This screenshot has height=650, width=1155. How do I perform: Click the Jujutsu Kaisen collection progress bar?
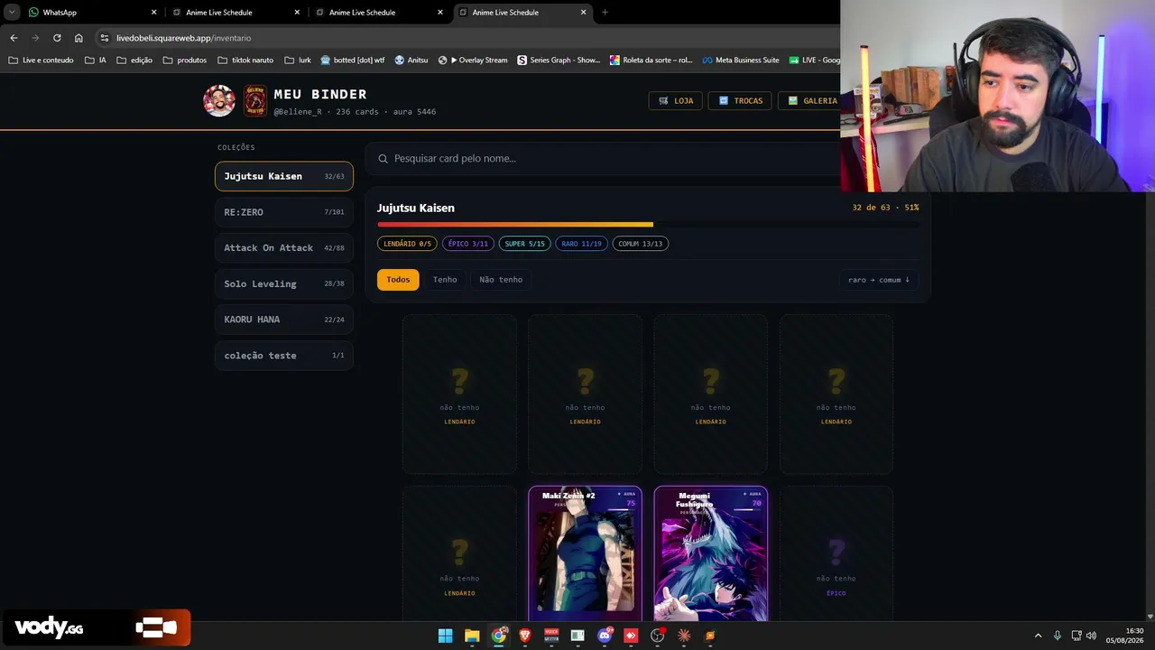[648, 225]
